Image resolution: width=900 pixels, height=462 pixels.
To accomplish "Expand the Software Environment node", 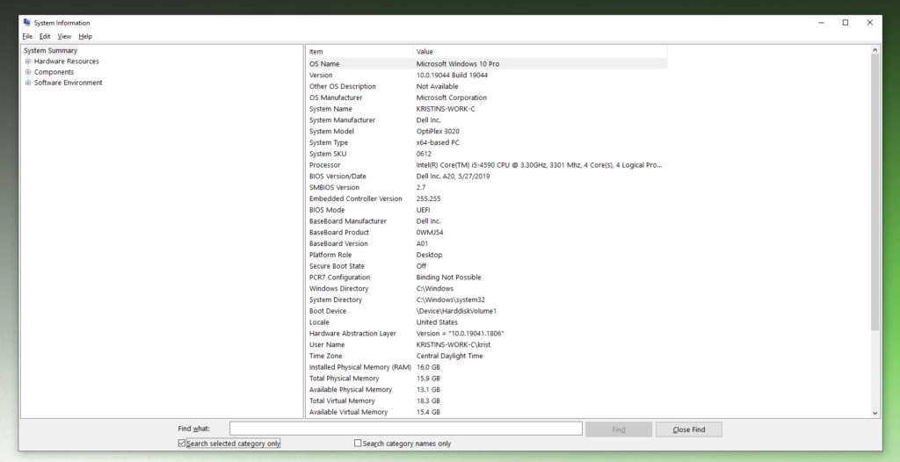I will [28, 83].
